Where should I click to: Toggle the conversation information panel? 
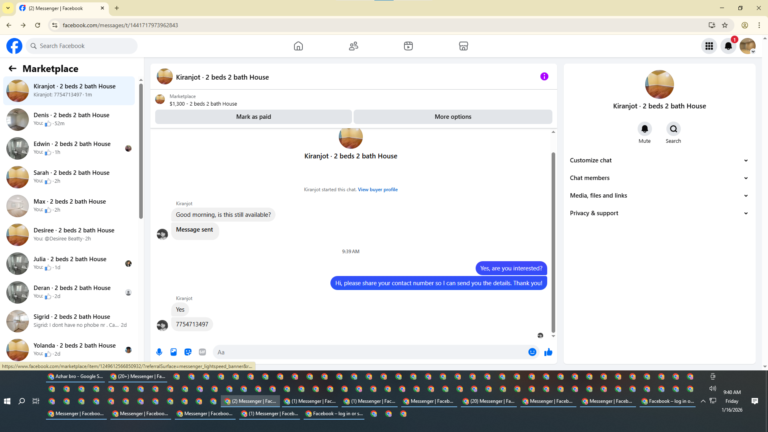pos(544,76)
